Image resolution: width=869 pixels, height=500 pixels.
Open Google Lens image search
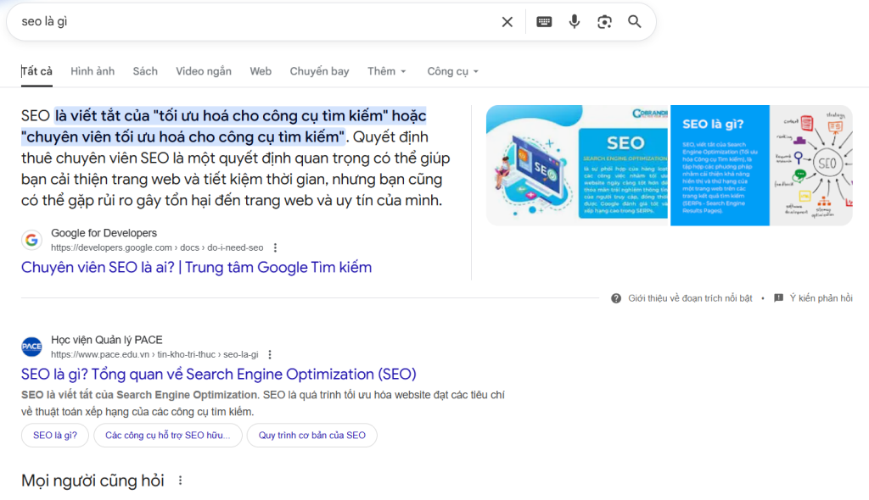pos(604,22)
